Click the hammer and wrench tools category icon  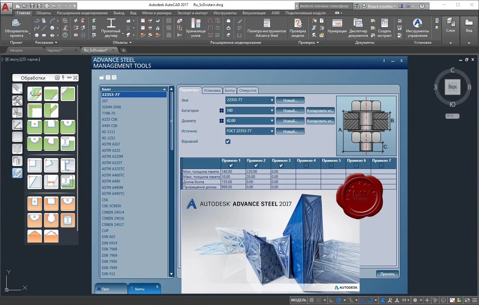point(17,100)
